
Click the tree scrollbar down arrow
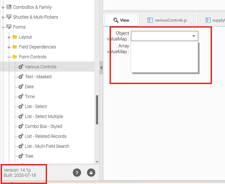pyautogui.click(x=97, y=162)
